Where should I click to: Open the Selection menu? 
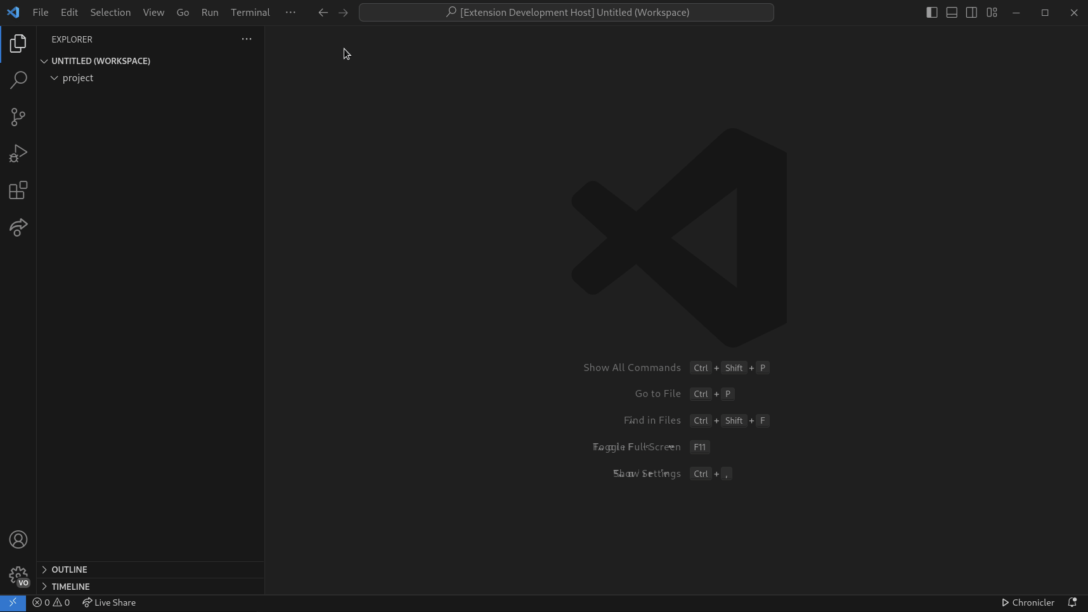tap(110, 12)
